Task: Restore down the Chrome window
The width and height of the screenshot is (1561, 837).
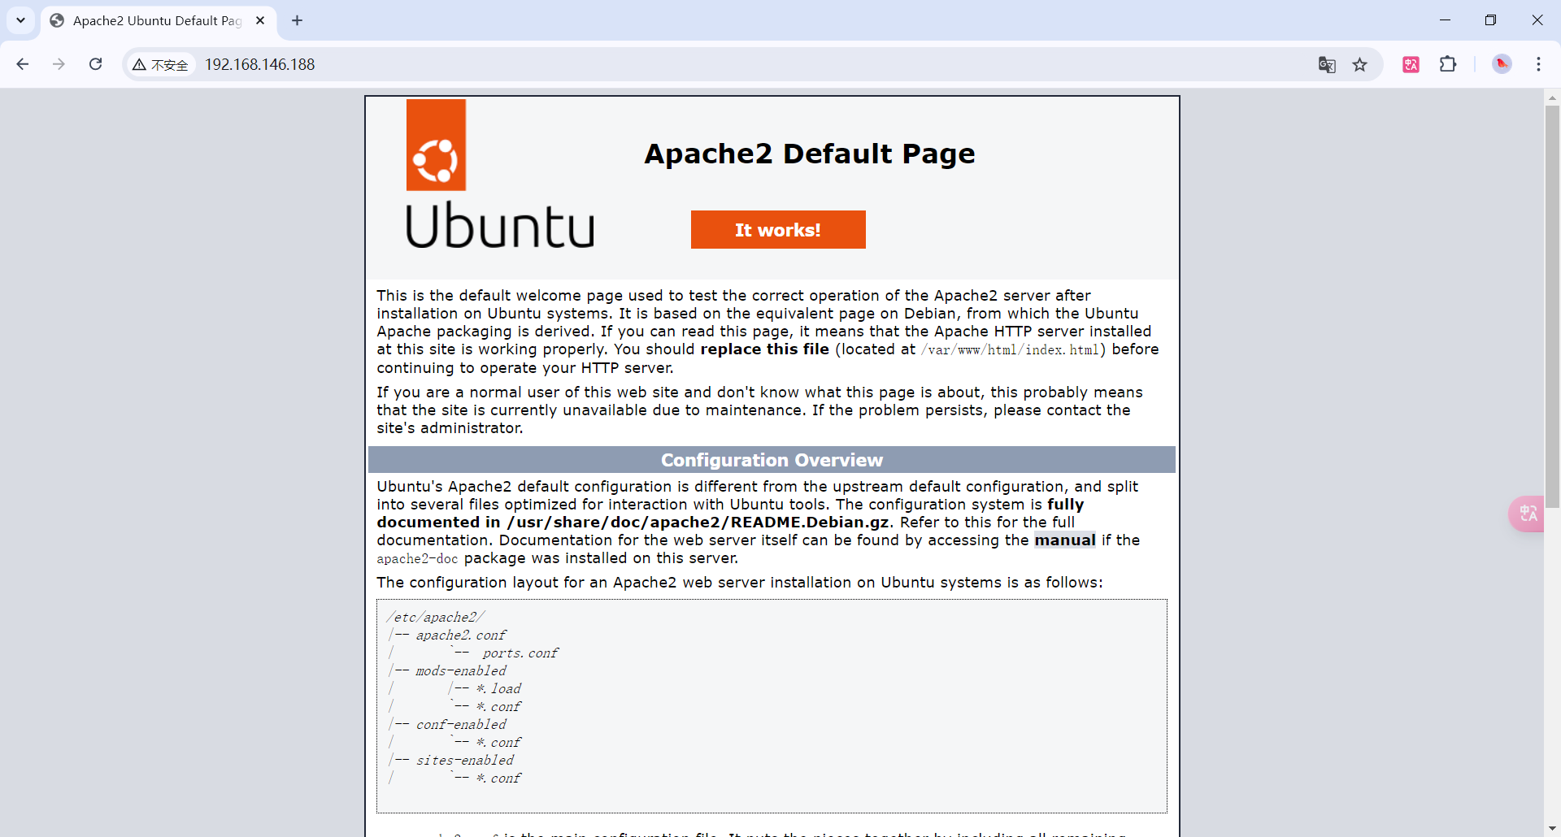Action: pos(1490,20)
